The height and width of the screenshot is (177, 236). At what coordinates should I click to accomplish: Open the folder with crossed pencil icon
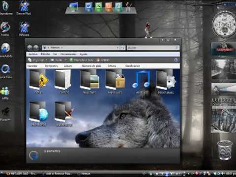(64, 114)
